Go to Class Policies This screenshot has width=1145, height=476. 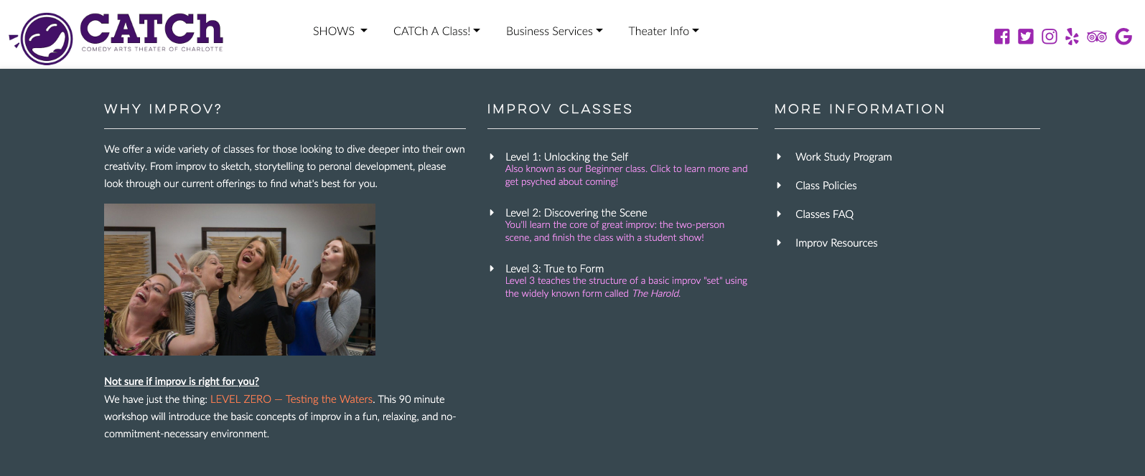[x=826, y=186]
